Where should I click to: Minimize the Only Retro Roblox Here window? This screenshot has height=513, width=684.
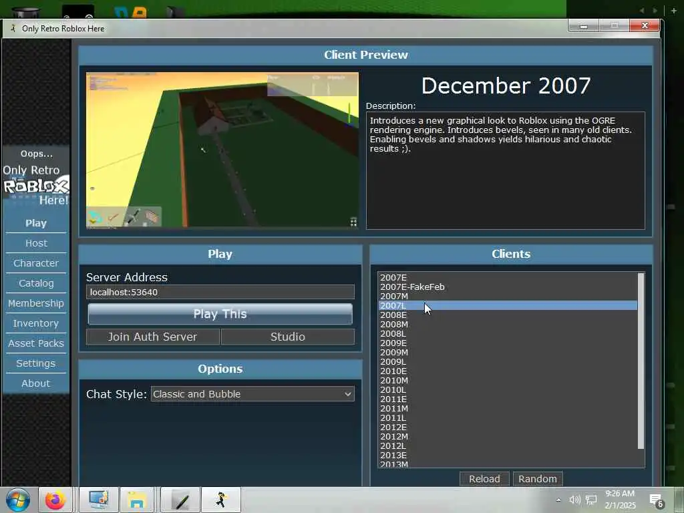click(x=583, y=26)
